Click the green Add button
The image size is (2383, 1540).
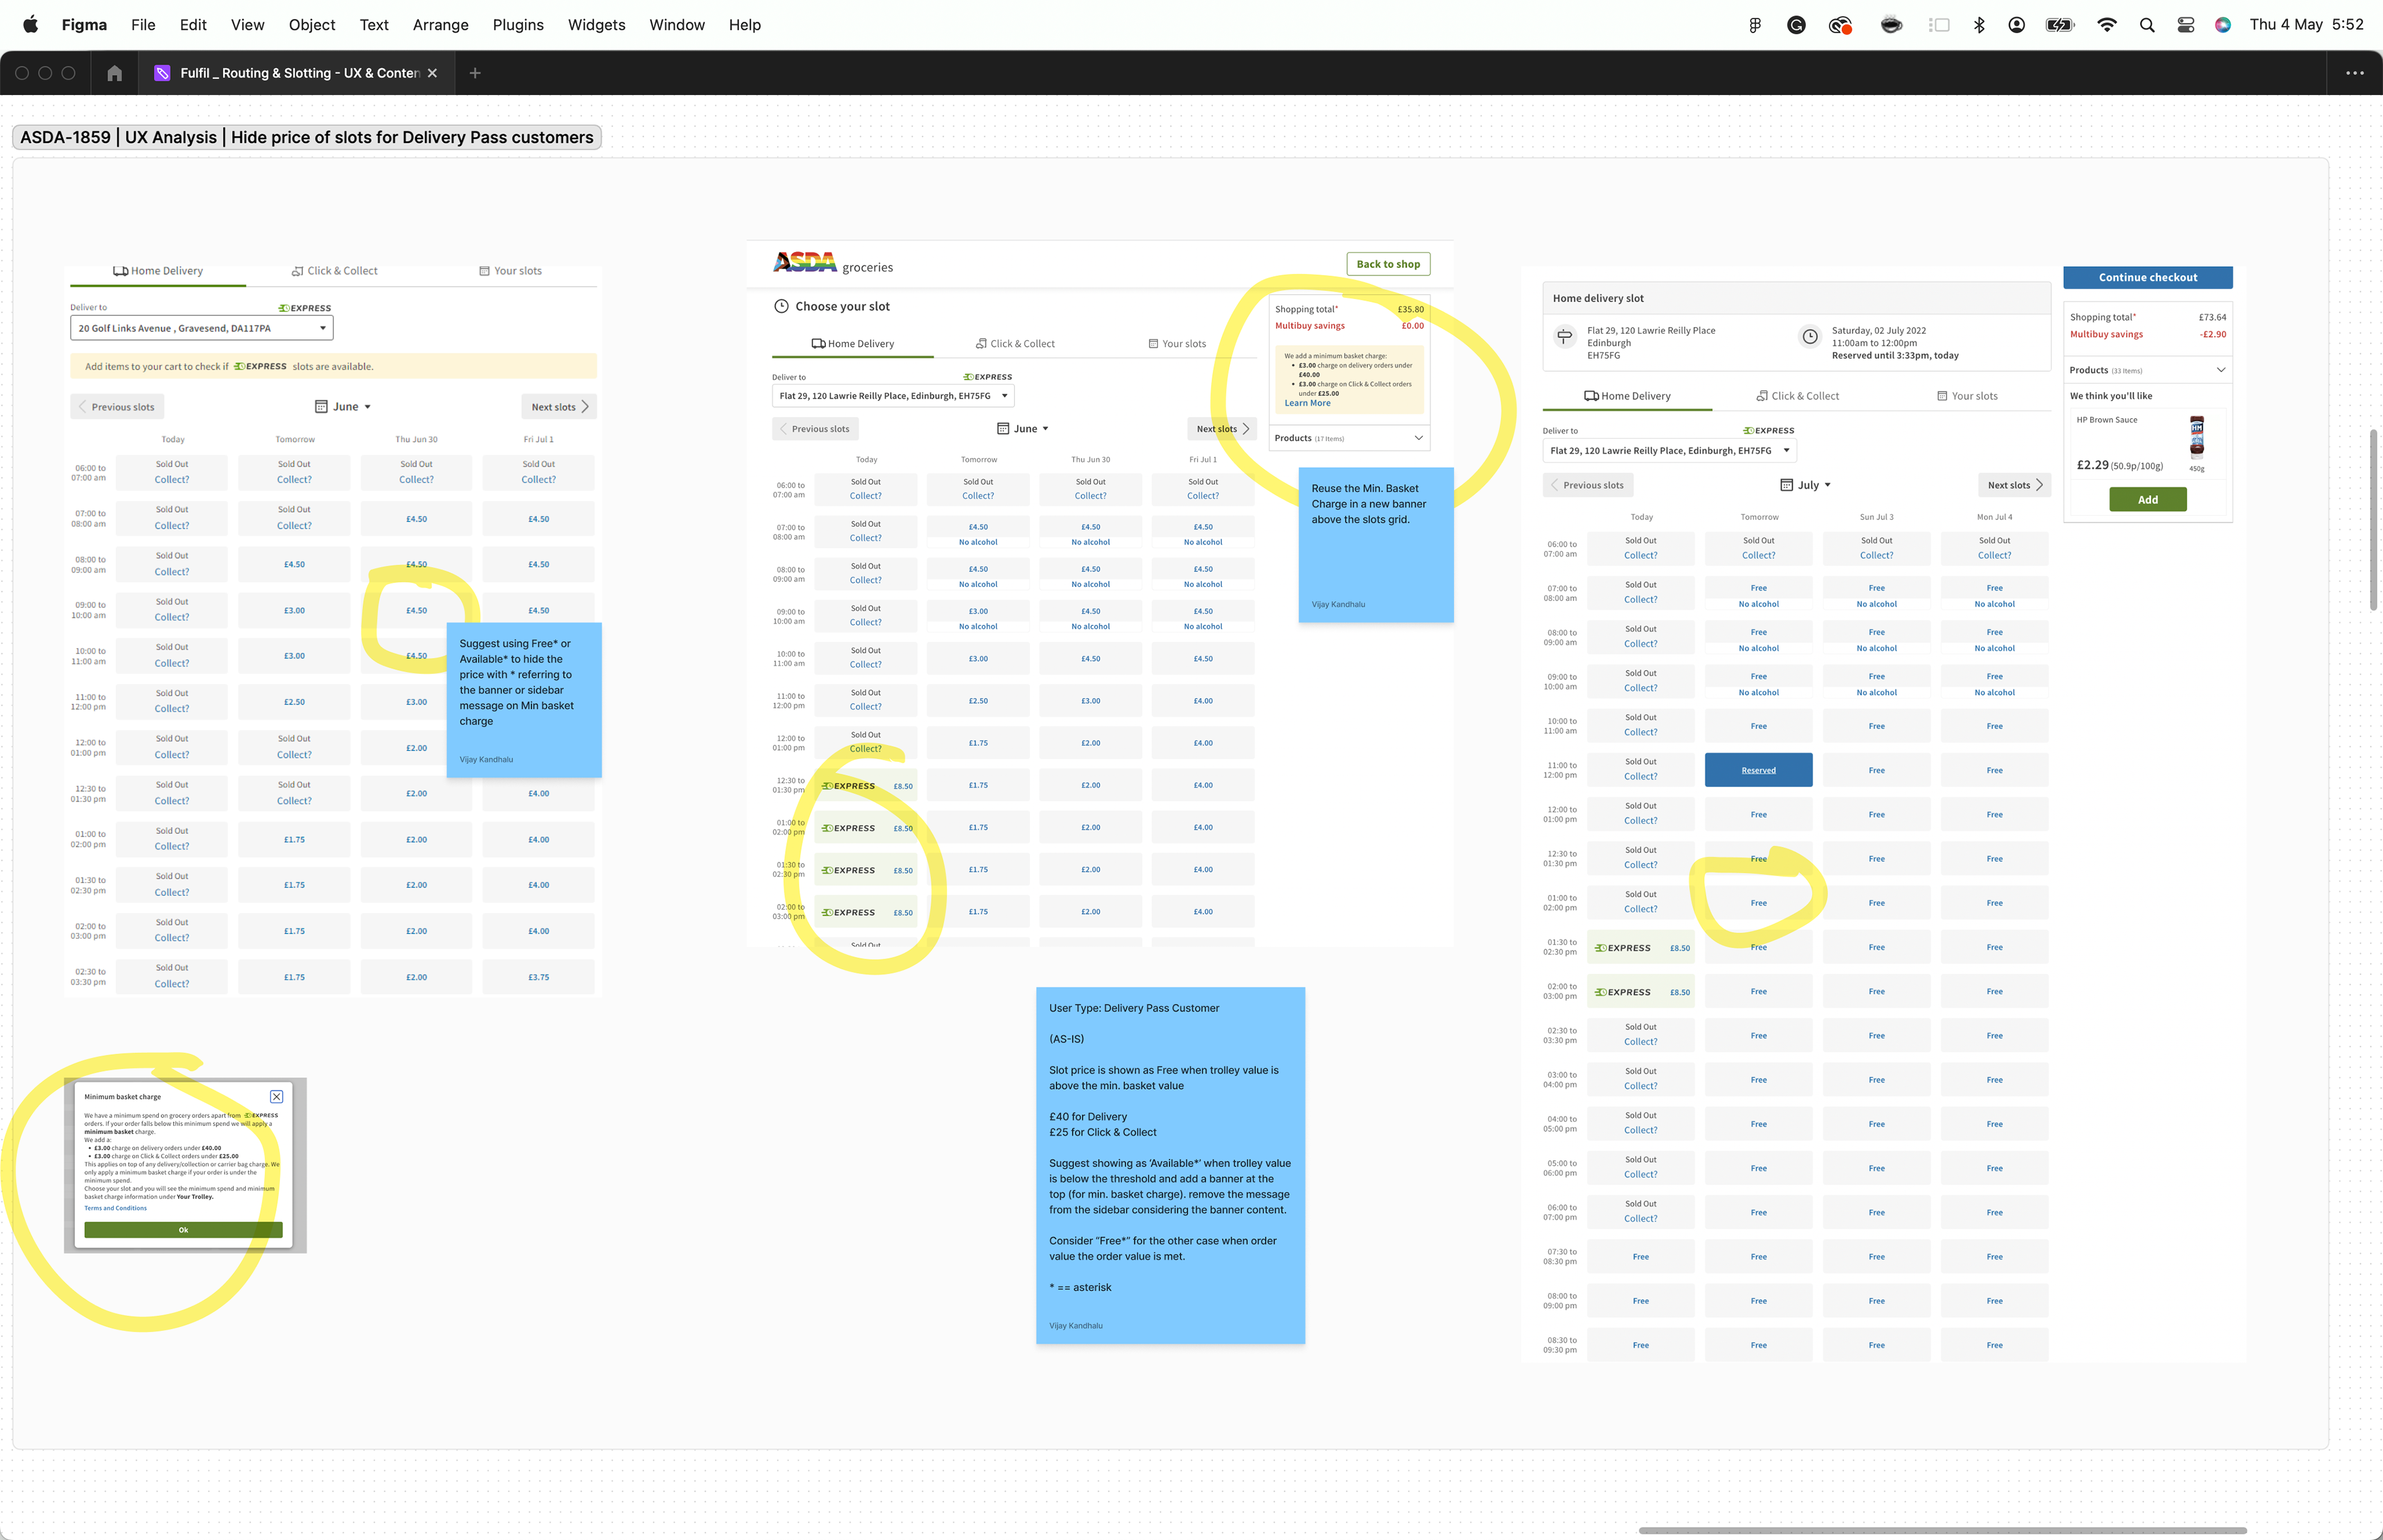2147,500
